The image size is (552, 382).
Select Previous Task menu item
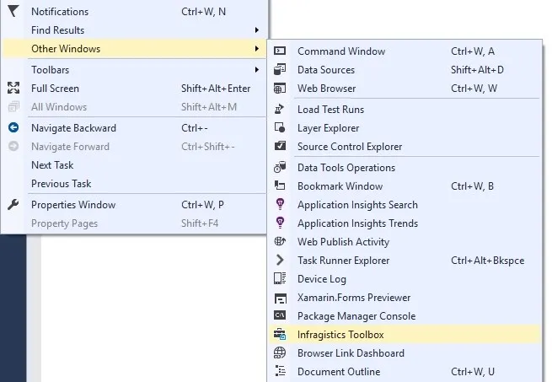tap(61, 184)
